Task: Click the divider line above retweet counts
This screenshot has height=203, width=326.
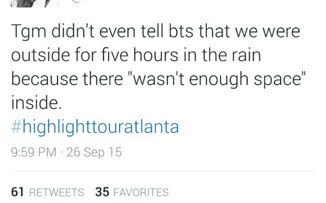Action: click(x=163, y=171)
